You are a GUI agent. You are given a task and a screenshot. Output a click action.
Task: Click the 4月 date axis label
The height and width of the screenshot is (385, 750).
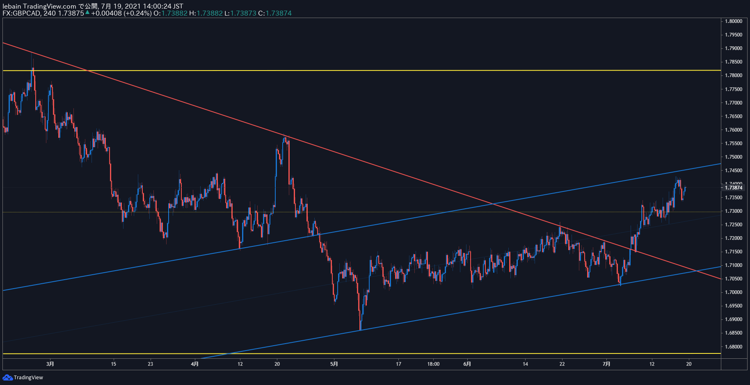(x=195, y=364)
